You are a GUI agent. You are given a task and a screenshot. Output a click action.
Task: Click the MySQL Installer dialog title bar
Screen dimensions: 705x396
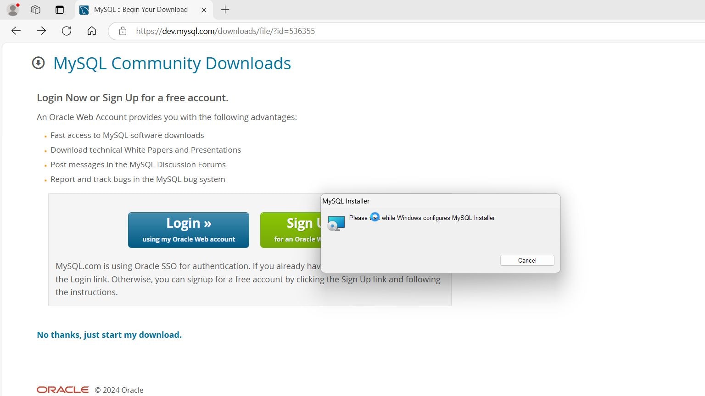coord(441,201)
